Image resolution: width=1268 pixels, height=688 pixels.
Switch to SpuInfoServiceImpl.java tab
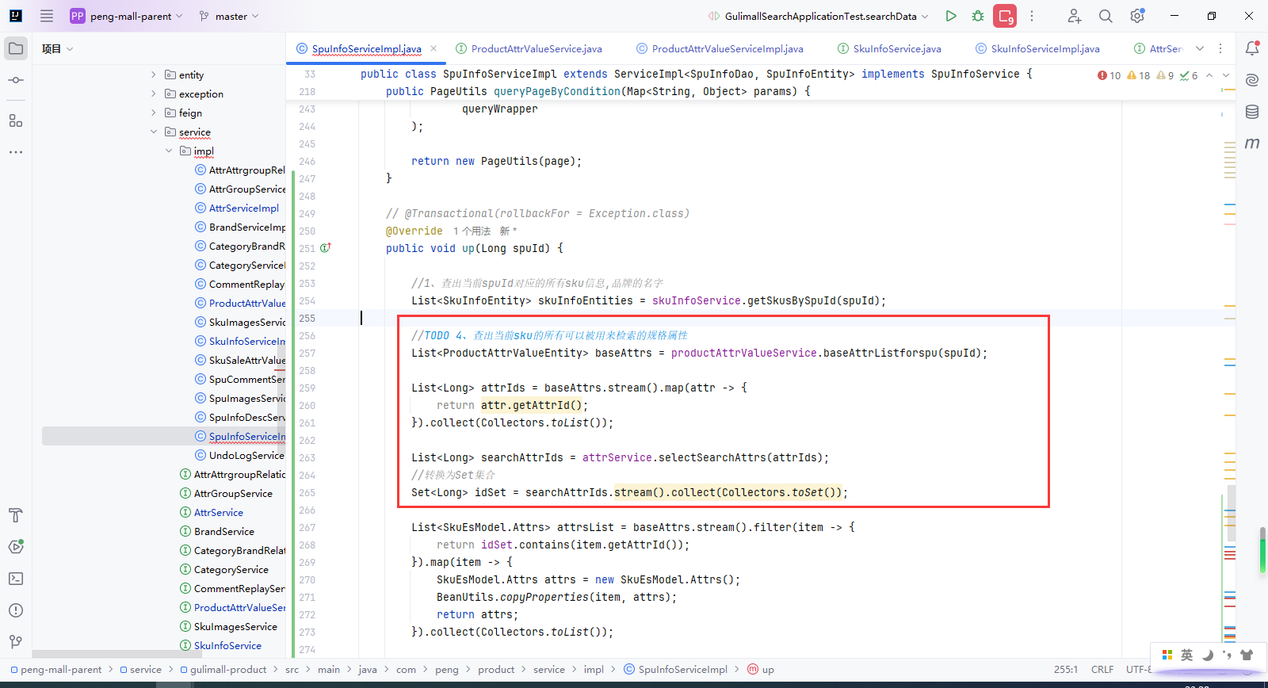pyautogui.click(x=367, y=48)
